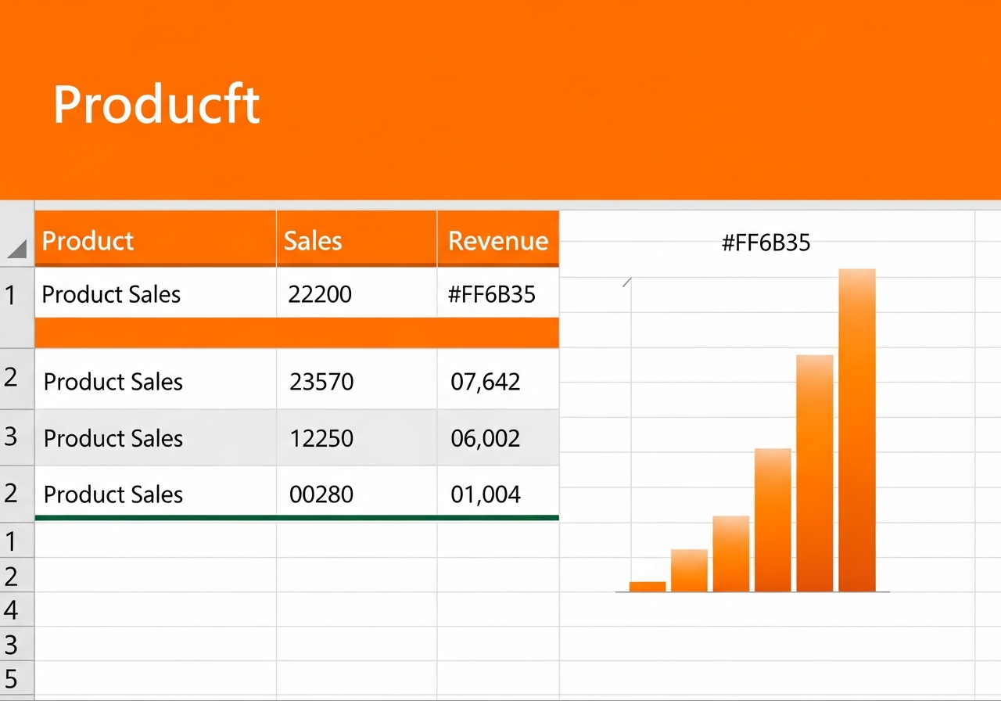
Task: Select the #FF6B35 cell in Revenue column
Action: tap(498, 293)
